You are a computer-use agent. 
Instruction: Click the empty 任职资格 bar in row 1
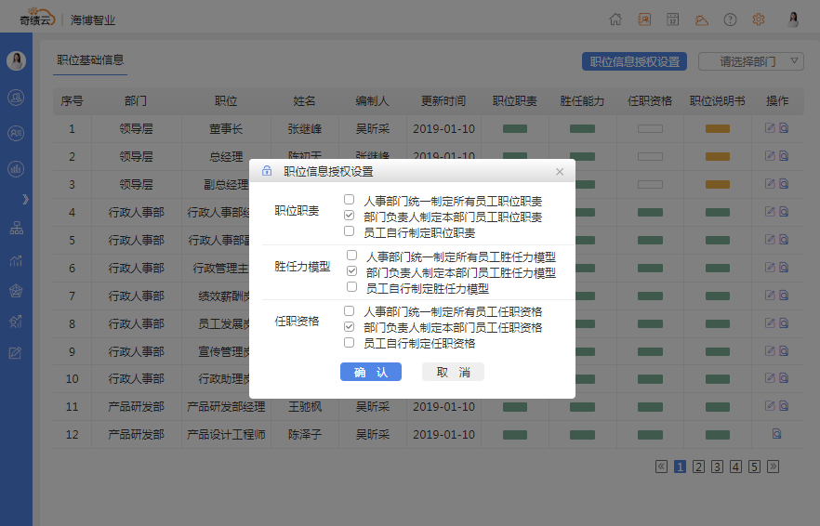click(650, 128)
